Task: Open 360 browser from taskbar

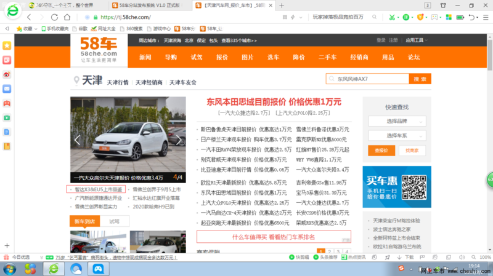Action: [54, 269]
